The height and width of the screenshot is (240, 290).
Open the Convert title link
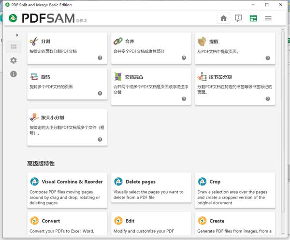pos(51,221)
